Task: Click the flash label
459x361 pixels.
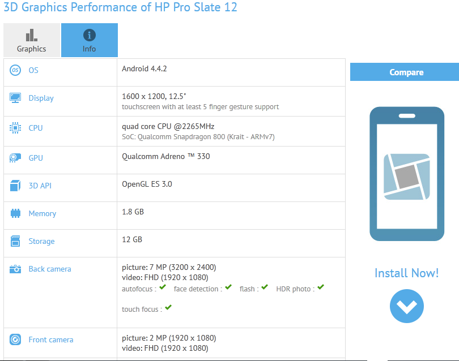Action: pos(249,289)
